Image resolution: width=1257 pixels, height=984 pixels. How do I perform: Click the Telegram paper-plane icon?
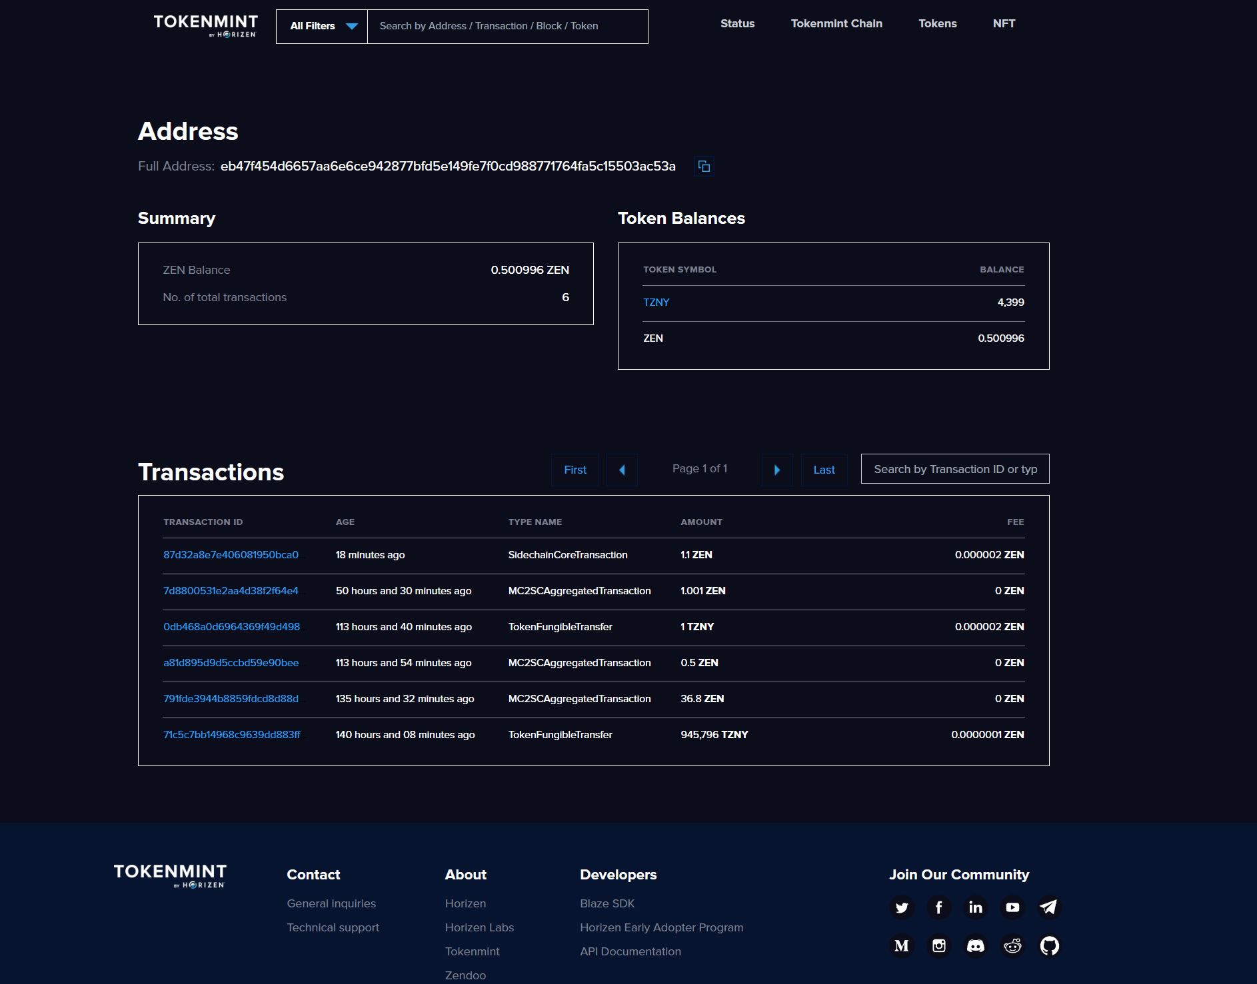coord(1048,907)
